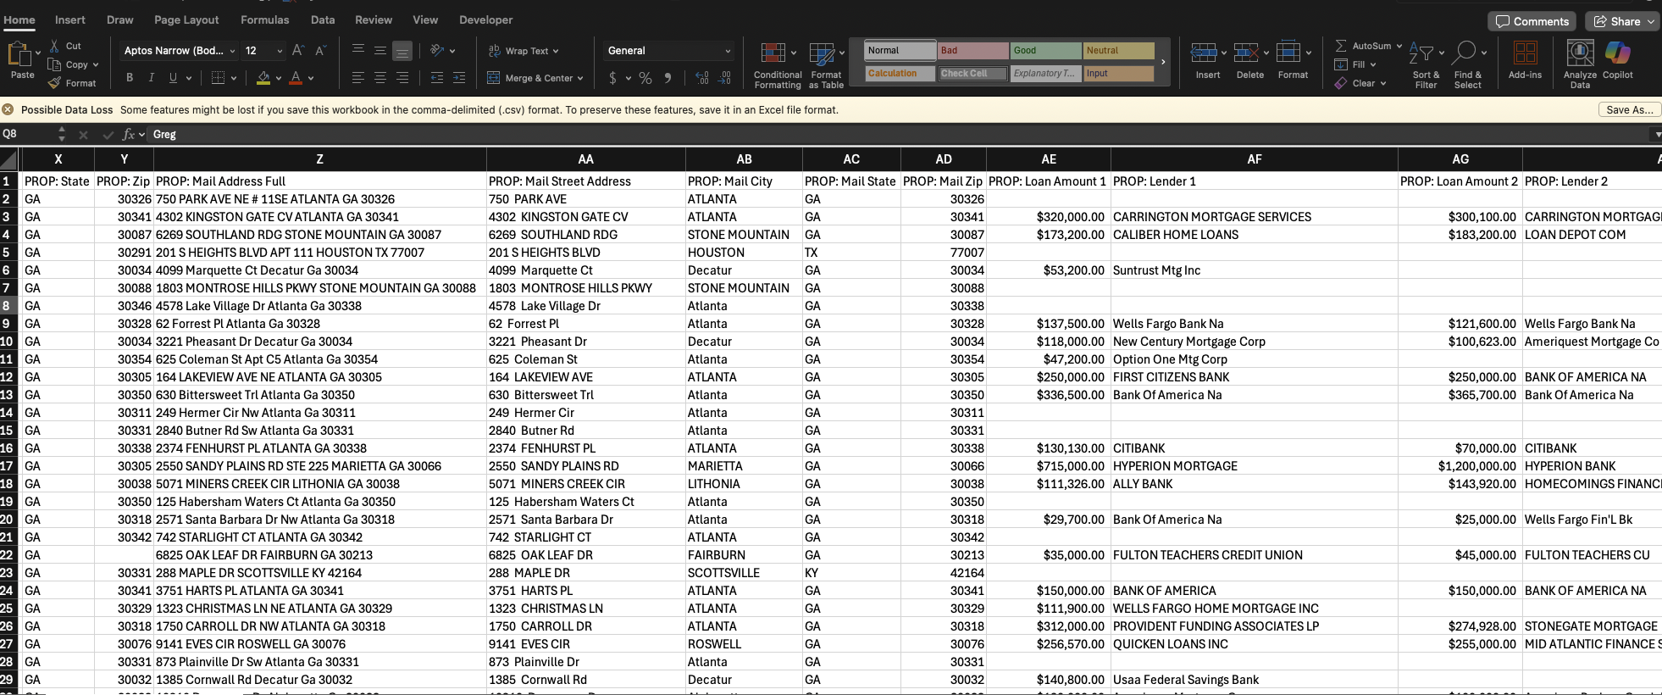Viewport: 1662px width, 695px height.
Task: Toggle bold formatting
Action: click(130, 78)
